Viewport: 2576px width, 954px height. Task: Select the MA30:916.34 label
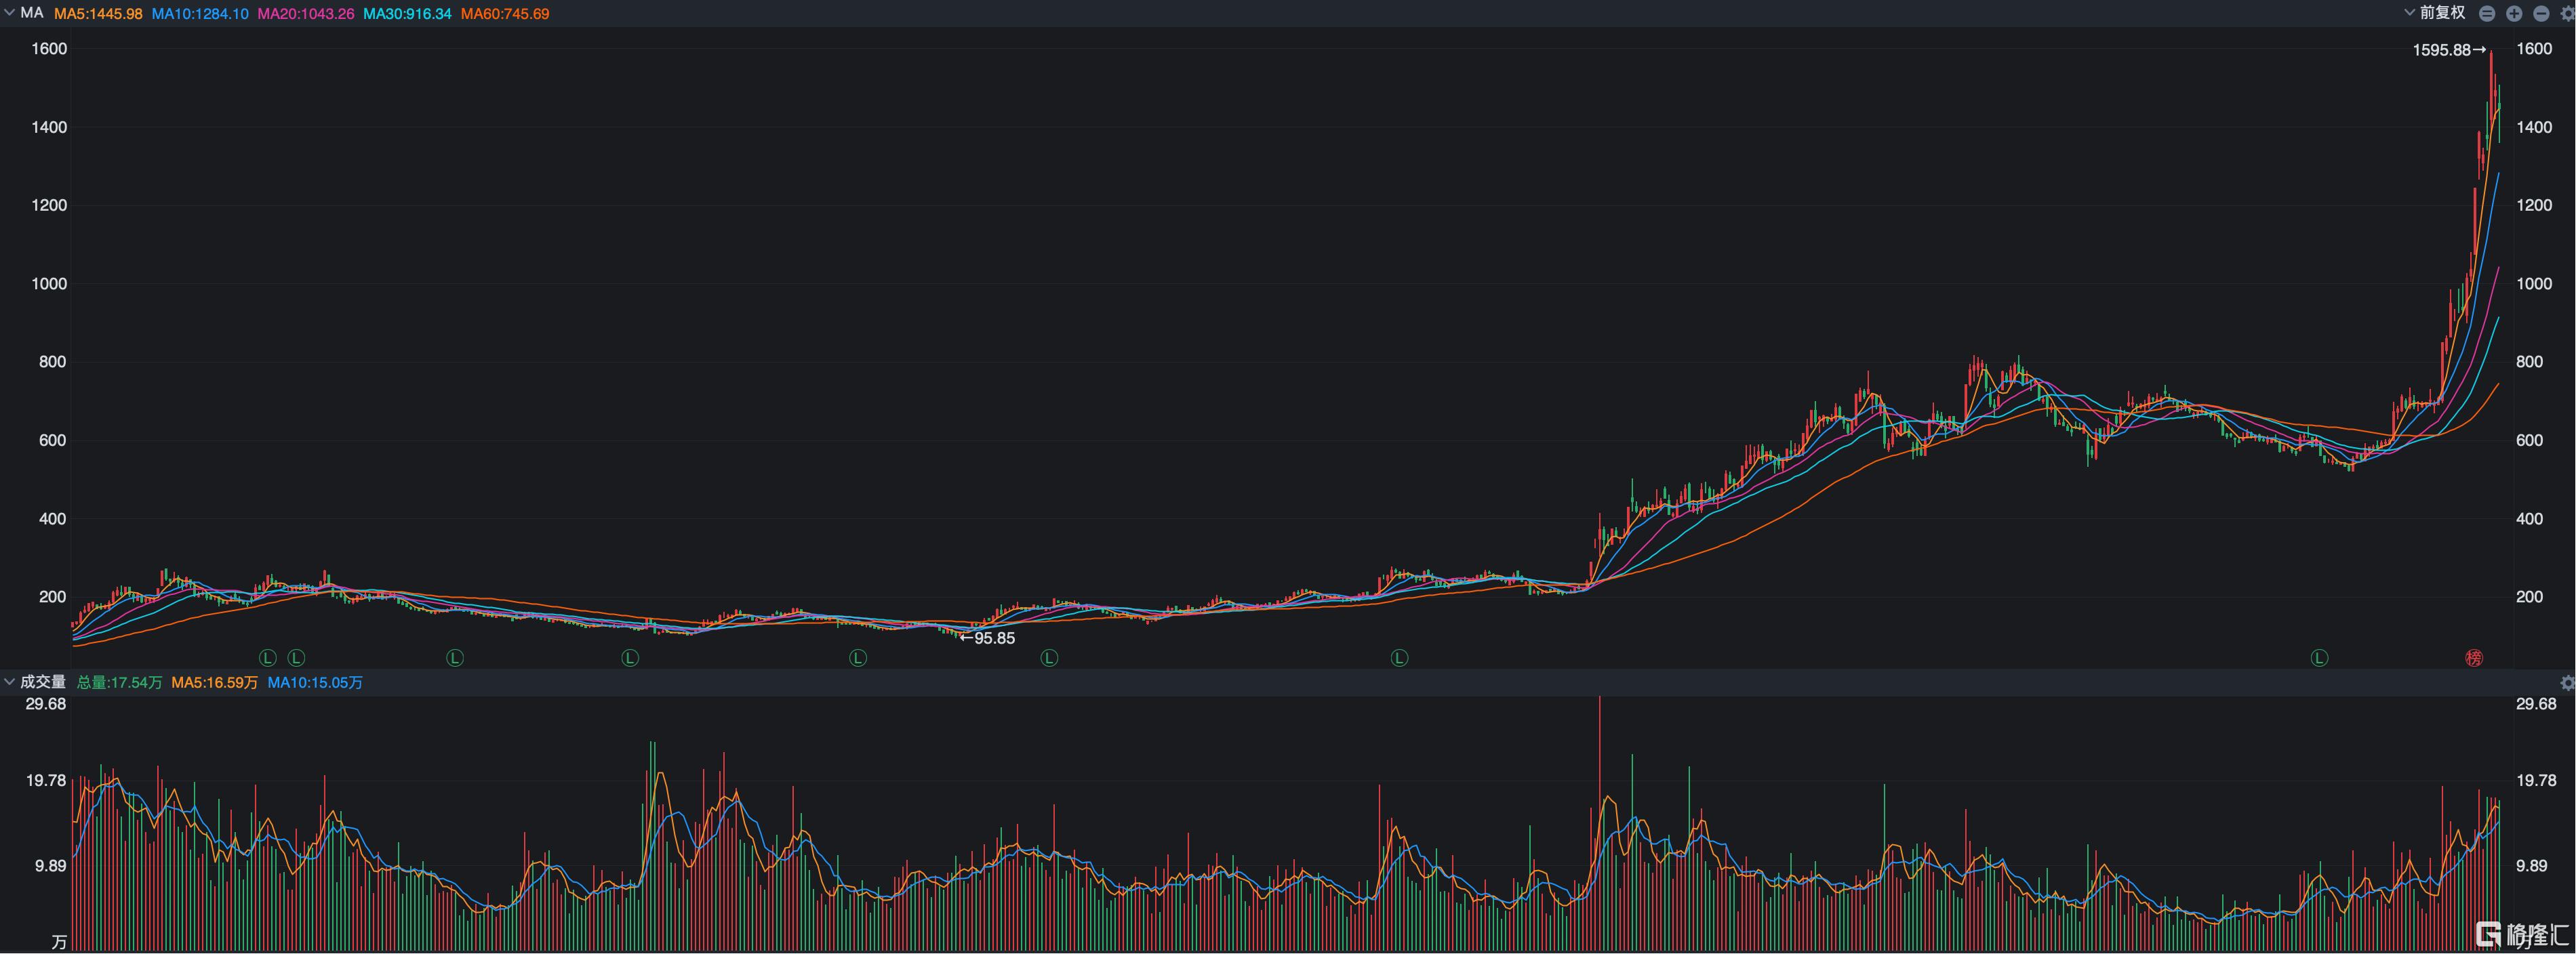click(407, 14)
